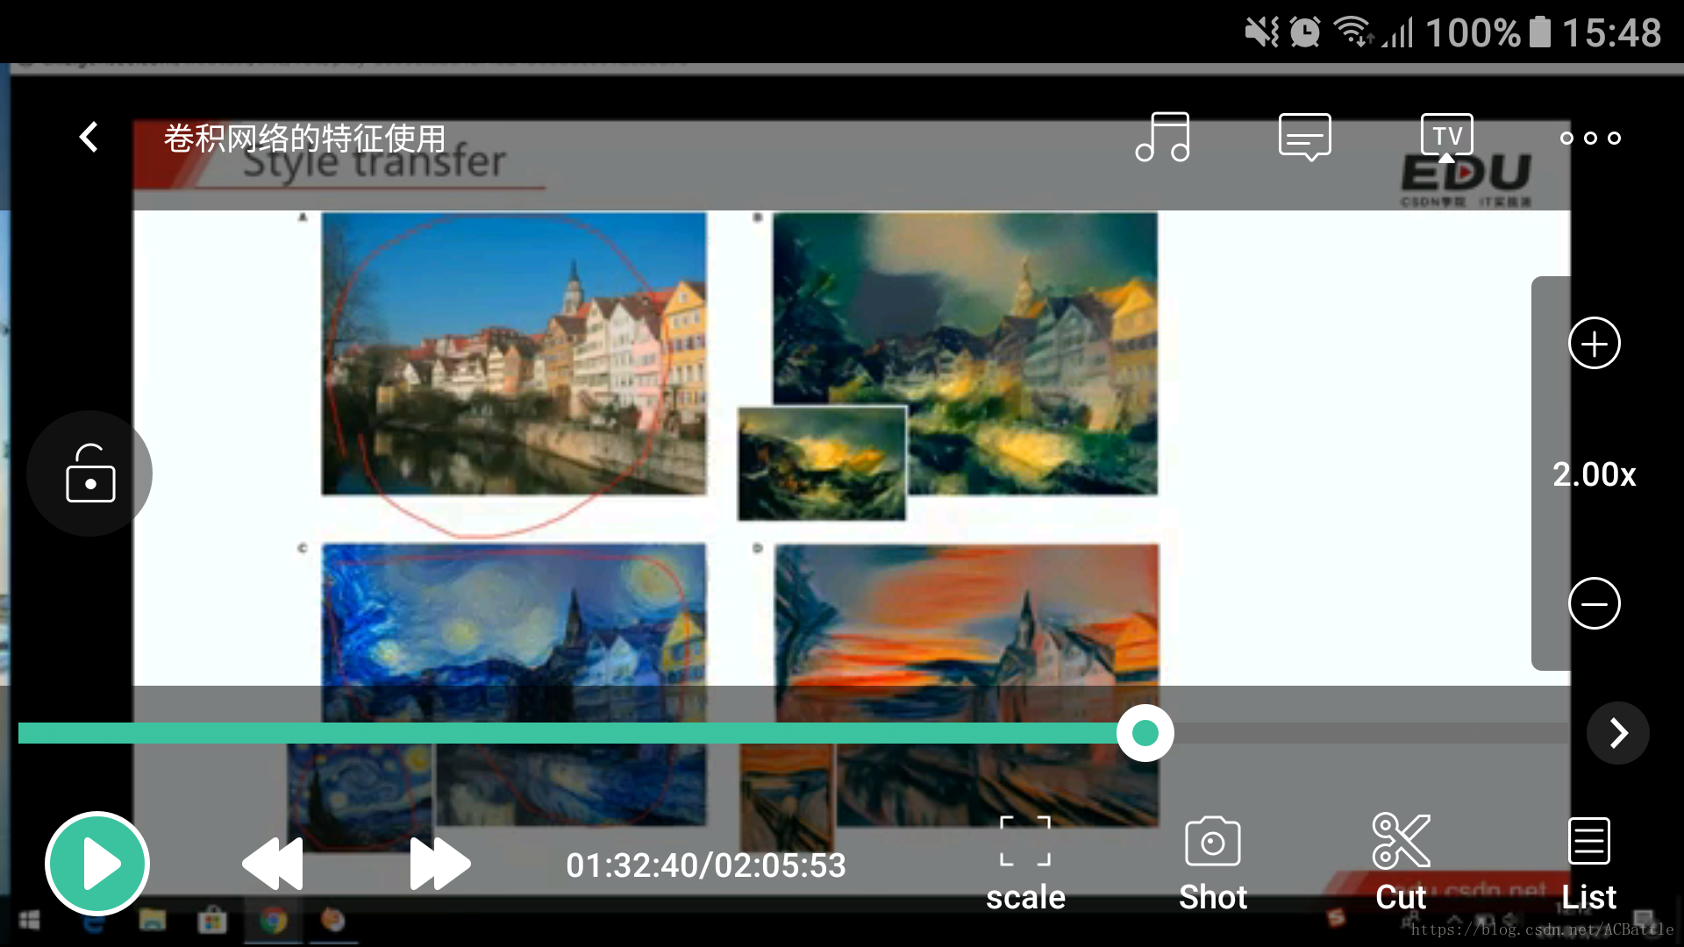
Task: Zoom out using the minus icon
Action: point(1595,602)
